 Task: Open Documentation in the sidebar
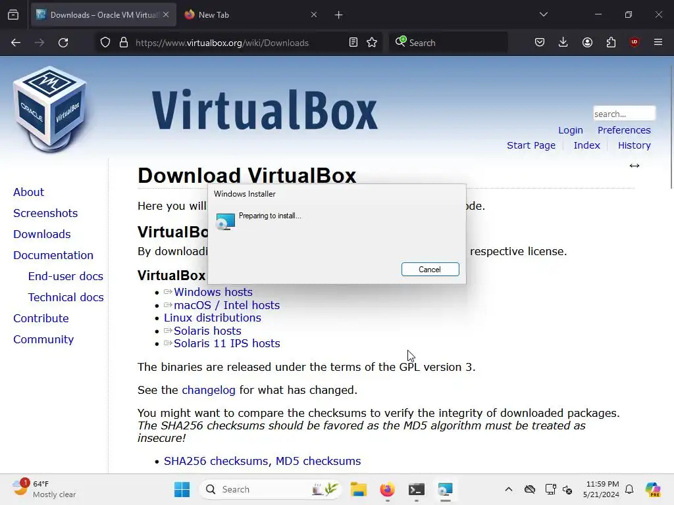(53, 255)
